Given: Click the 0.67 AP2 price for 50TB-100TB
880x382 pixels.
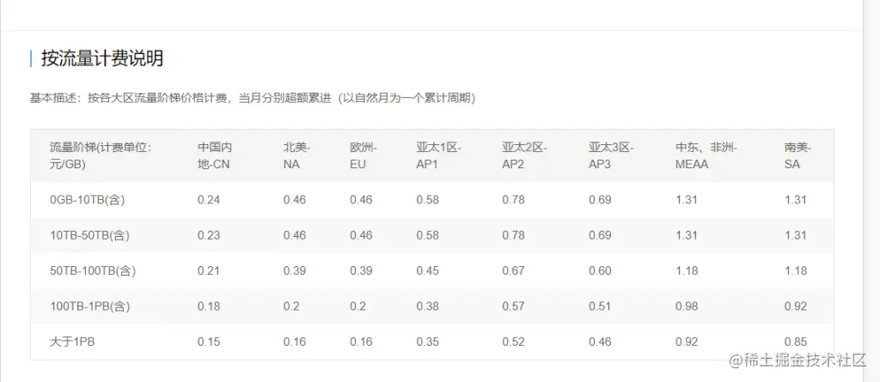Looking at the screenshot, I should click(514, 271).
